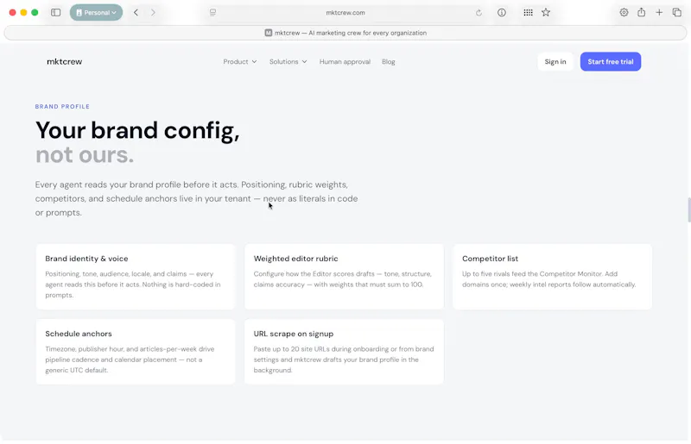Reload the page with the refresh icon
Image resolution: width=691 pixels, height=444 pixels.
[x=479, y=13]
